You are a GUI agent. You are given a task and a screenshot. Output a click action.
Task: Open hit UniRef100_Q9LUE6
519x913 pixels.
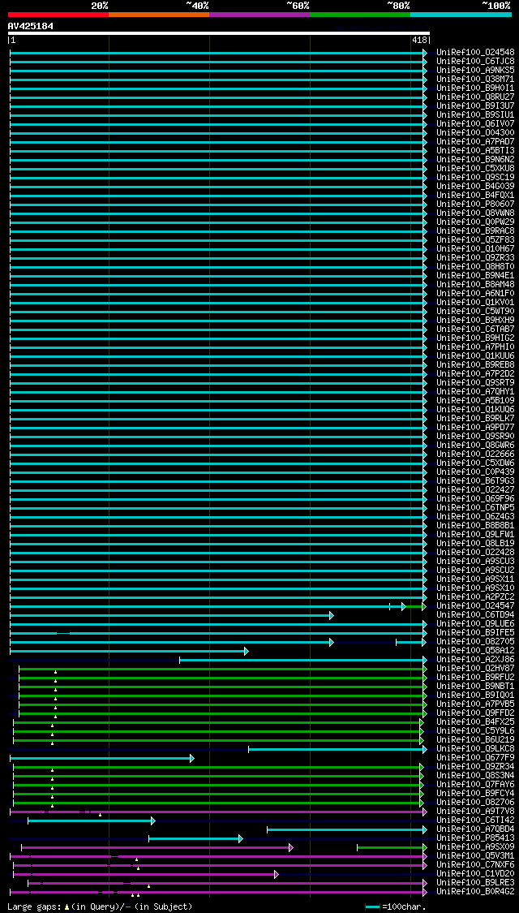click(x=475, y=623)
